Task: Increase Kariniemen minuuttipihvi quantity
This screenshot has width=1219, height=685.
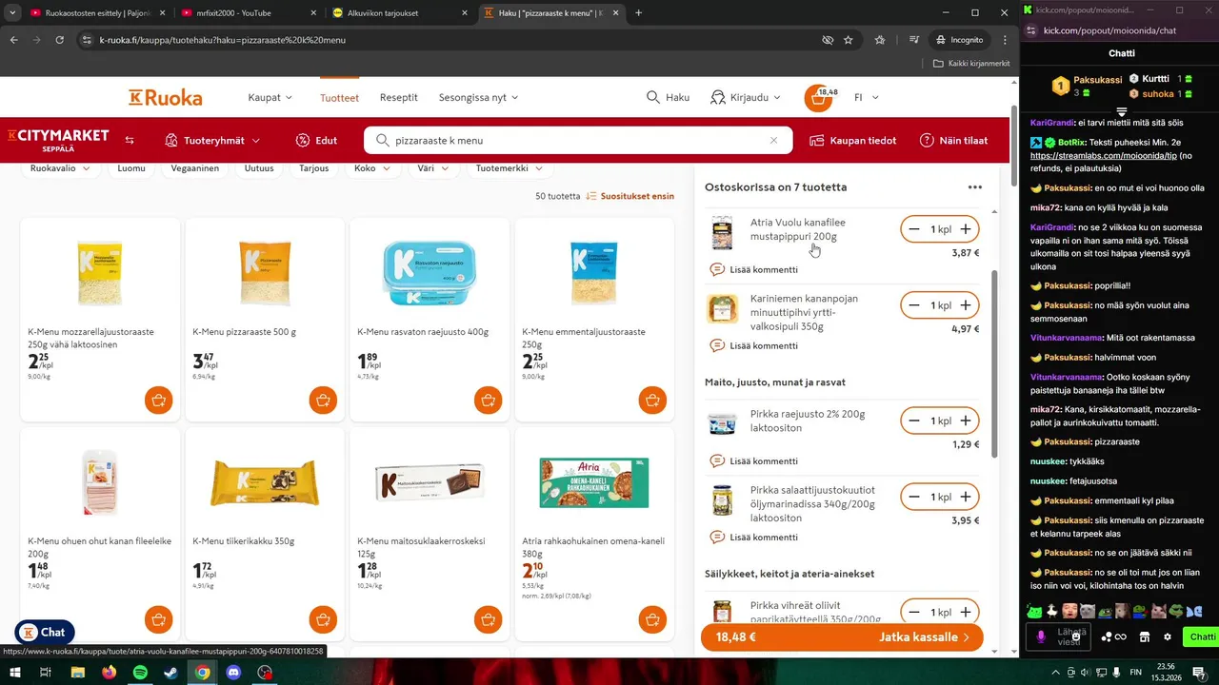Action: click(x=966, y=305)
